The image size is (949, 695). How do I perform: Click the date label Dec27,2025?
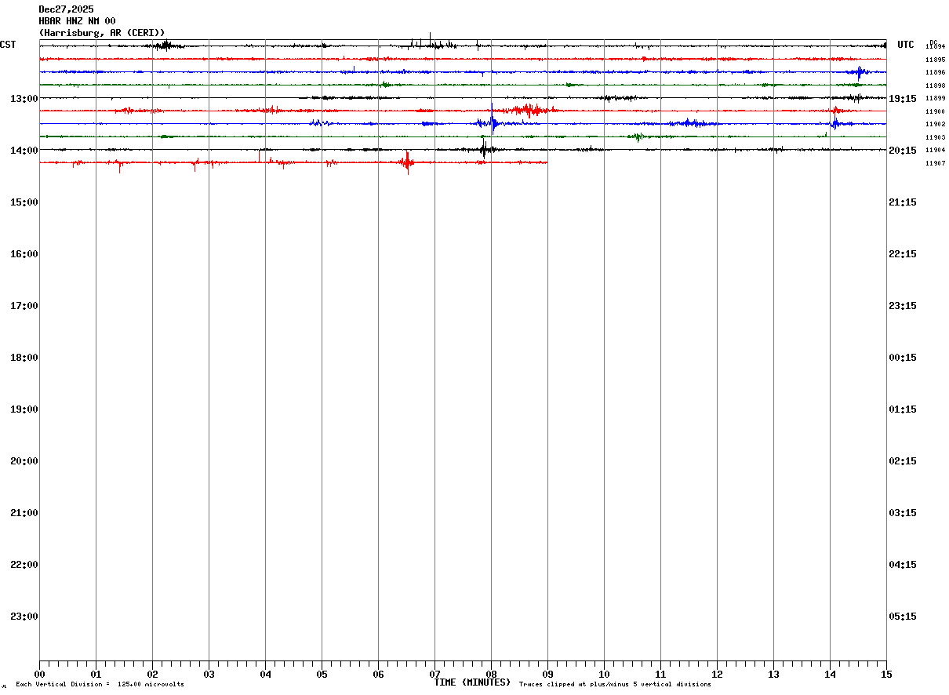click(66, 9)
